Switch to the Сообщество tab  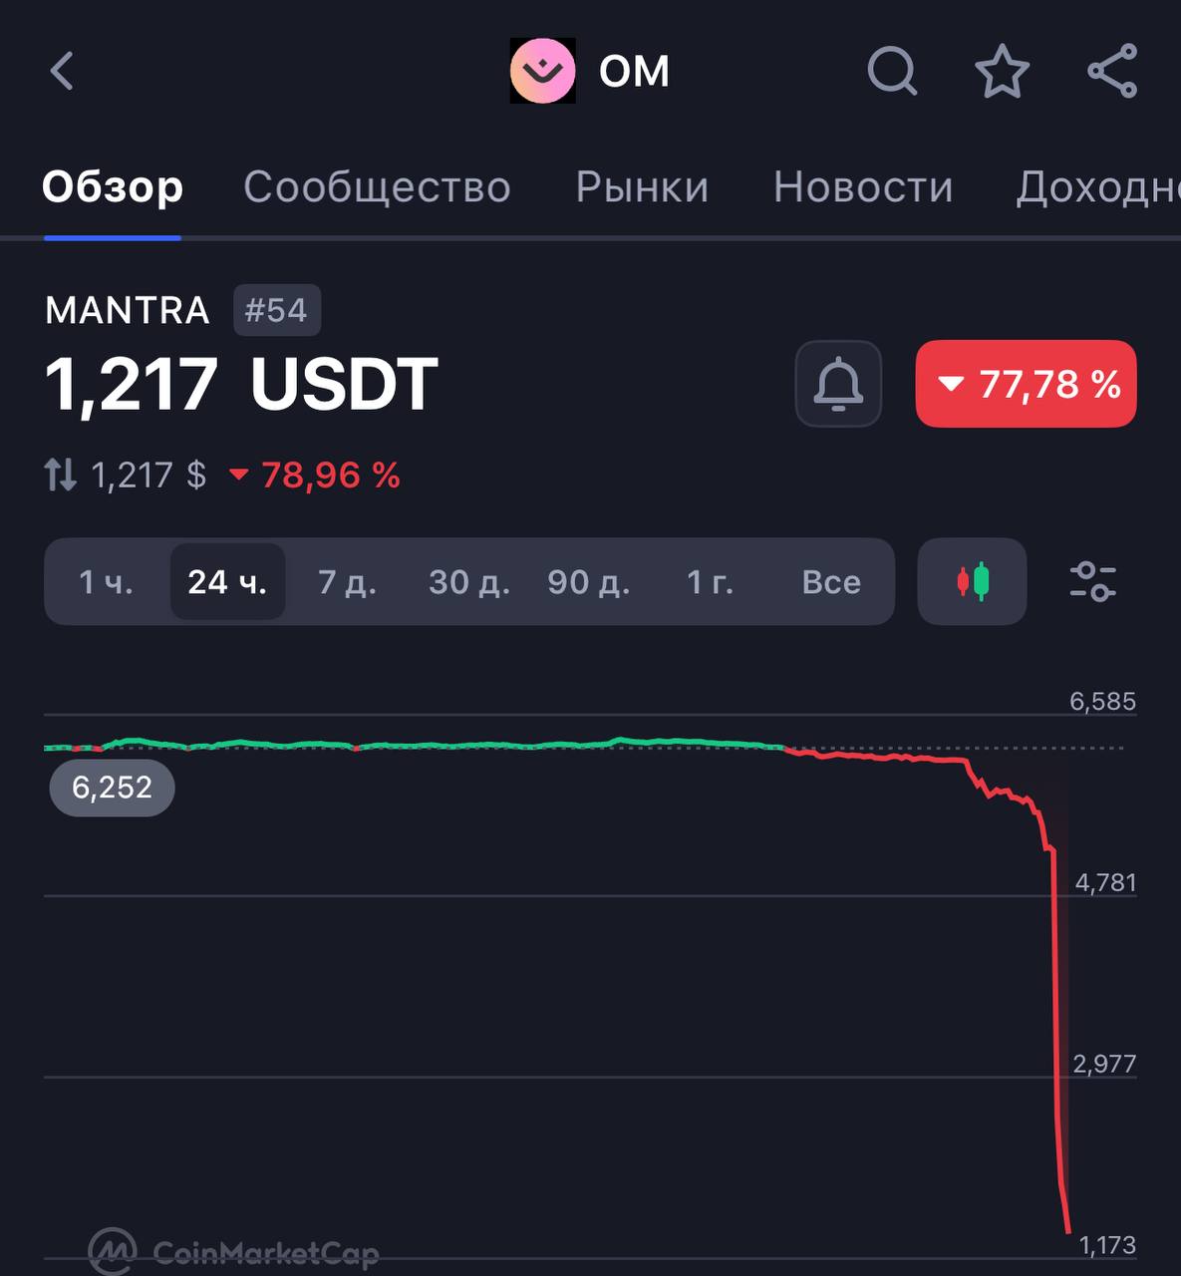(x=377, y=187)
